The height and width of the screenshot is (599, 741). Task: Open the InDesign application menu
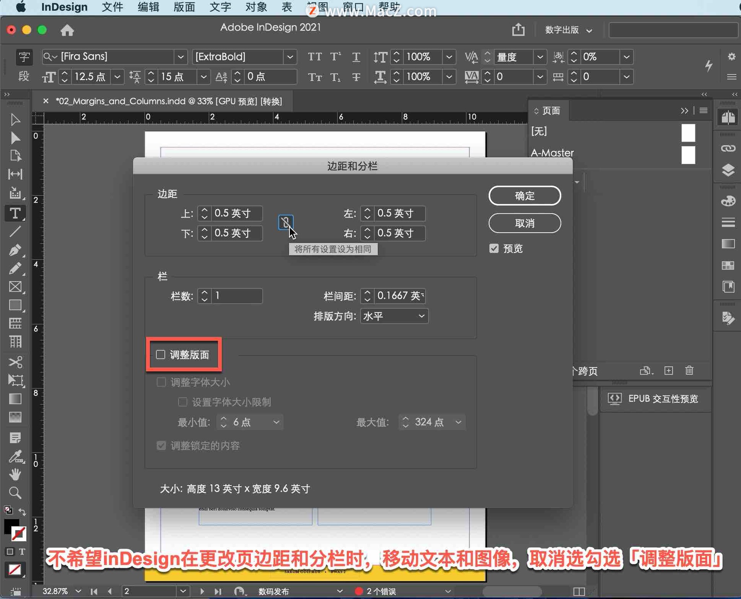[64, 7]
